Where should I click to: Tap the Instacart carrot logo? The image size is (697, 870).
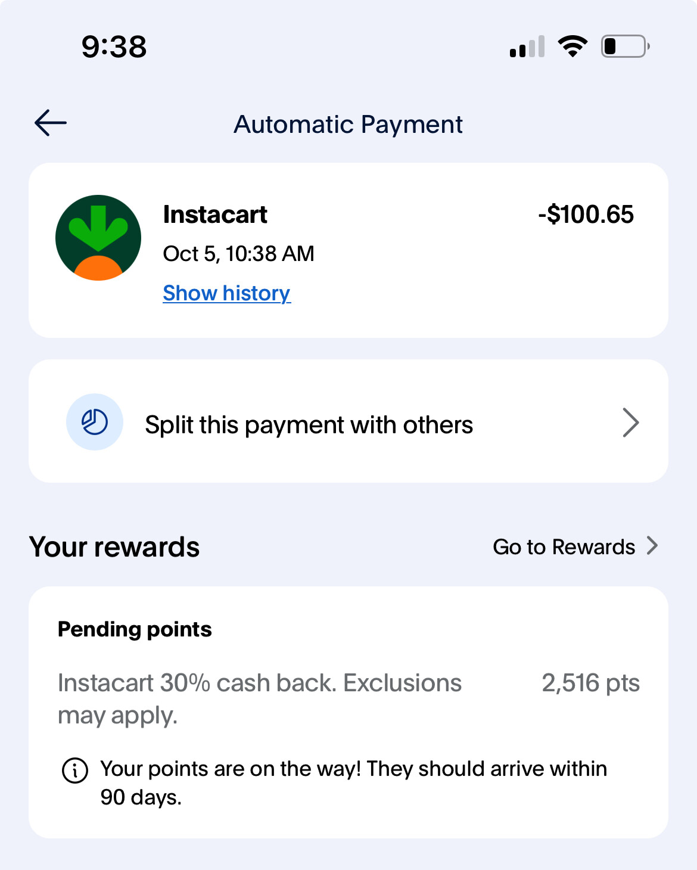click(98, 238)
